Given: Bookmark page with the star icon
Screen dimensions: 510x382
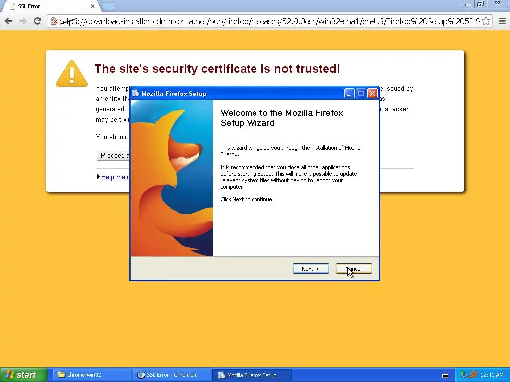Looking at the screenshot, I should (x=486, y=21).
